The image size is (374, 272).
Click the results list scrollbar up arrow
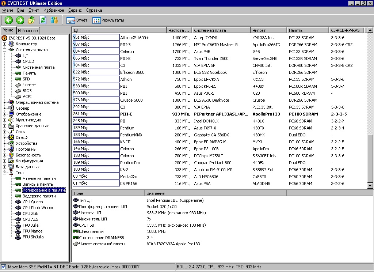click(370, 30)
